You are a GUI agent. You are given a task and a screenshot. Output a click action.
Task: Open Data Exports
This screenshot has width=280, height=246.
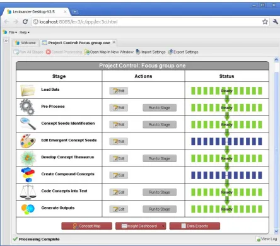[x=195, y=226]
